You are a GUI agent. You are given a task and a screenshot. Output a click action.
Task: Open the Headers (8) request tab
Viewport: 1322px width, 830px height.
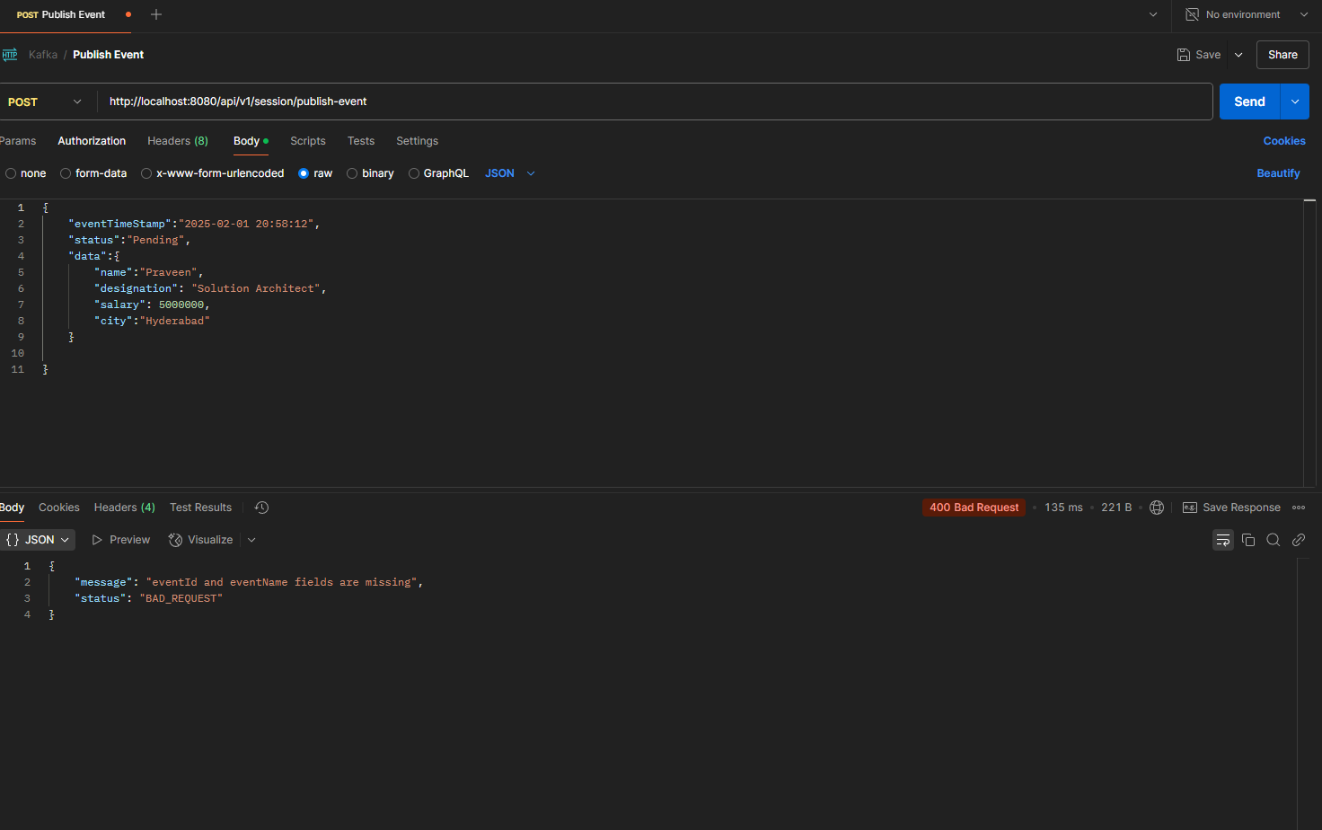178,141
